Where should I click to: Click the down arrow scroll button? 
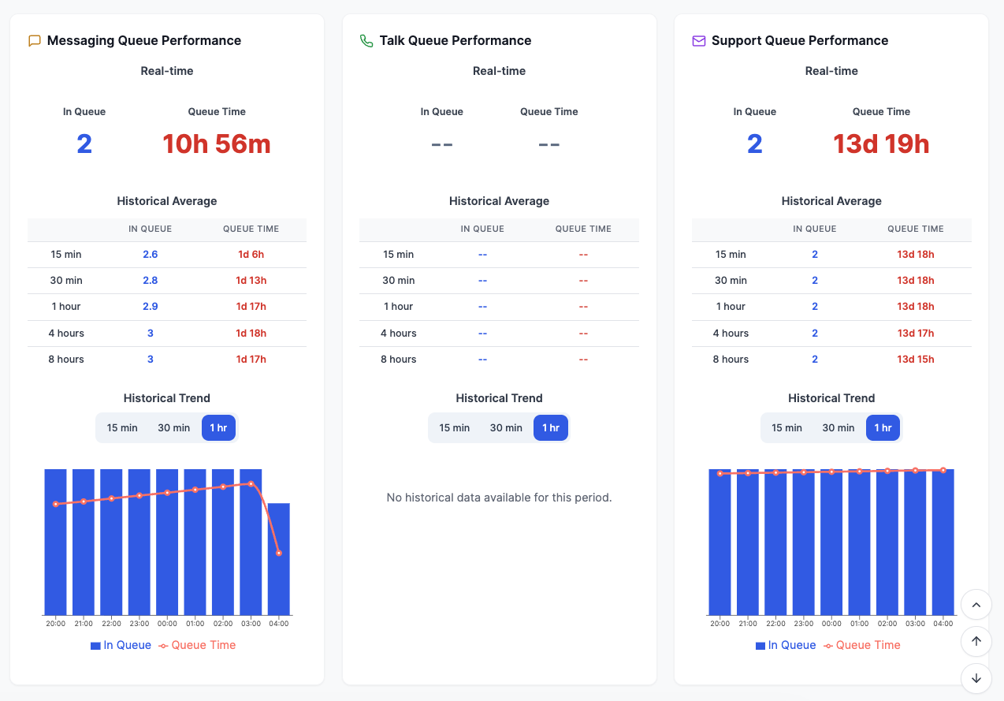tap(976, 677)
